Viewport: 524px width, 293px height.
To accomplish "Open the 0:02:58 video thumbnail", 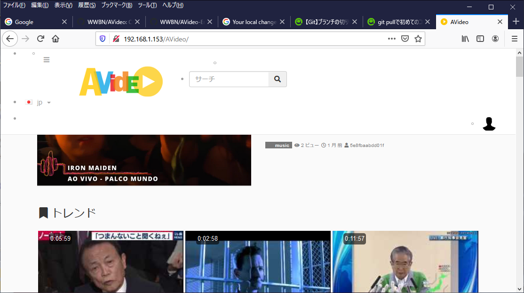I will [258, 261].
